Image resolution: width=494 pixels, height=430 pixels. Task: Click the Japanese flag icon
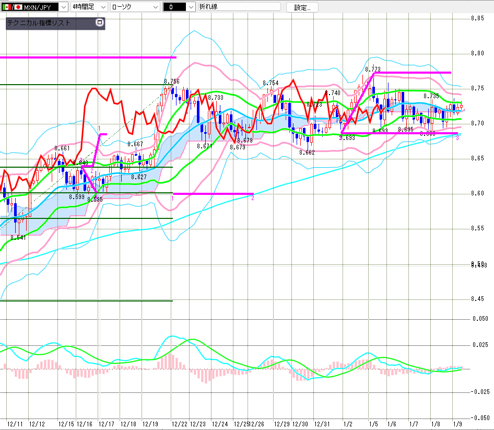(x=18, y=7)
